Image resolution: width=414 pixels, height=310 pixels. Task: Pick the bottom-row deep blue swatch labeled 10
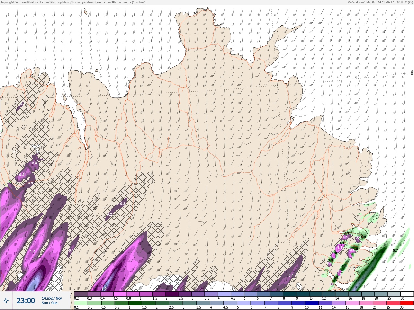(x=312, y=303)
